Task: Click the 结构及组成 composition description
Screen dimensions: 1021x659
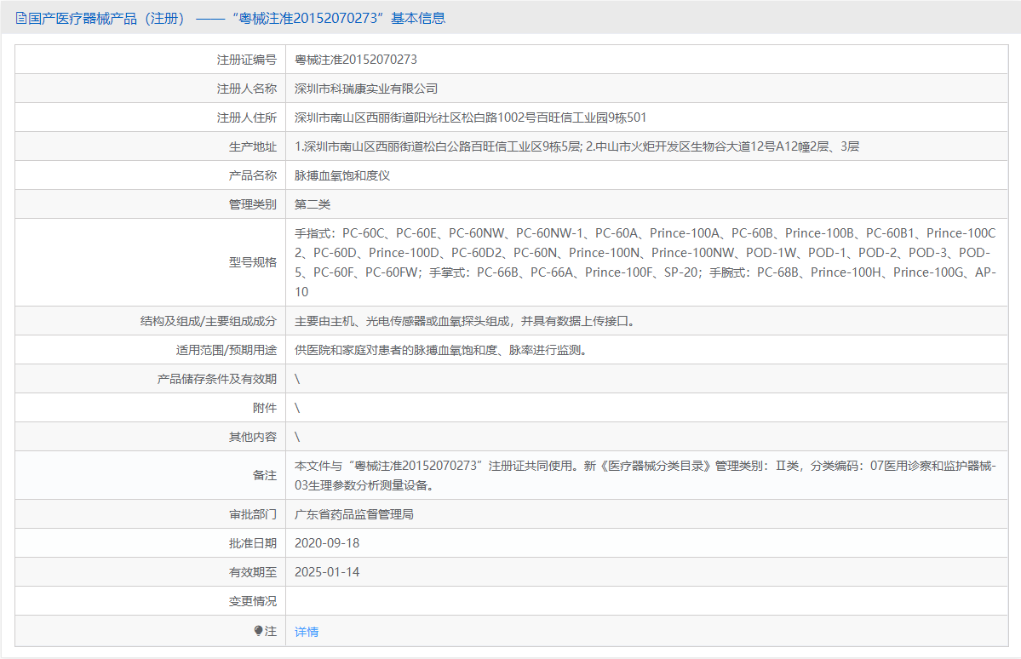Action: point(471,320)
